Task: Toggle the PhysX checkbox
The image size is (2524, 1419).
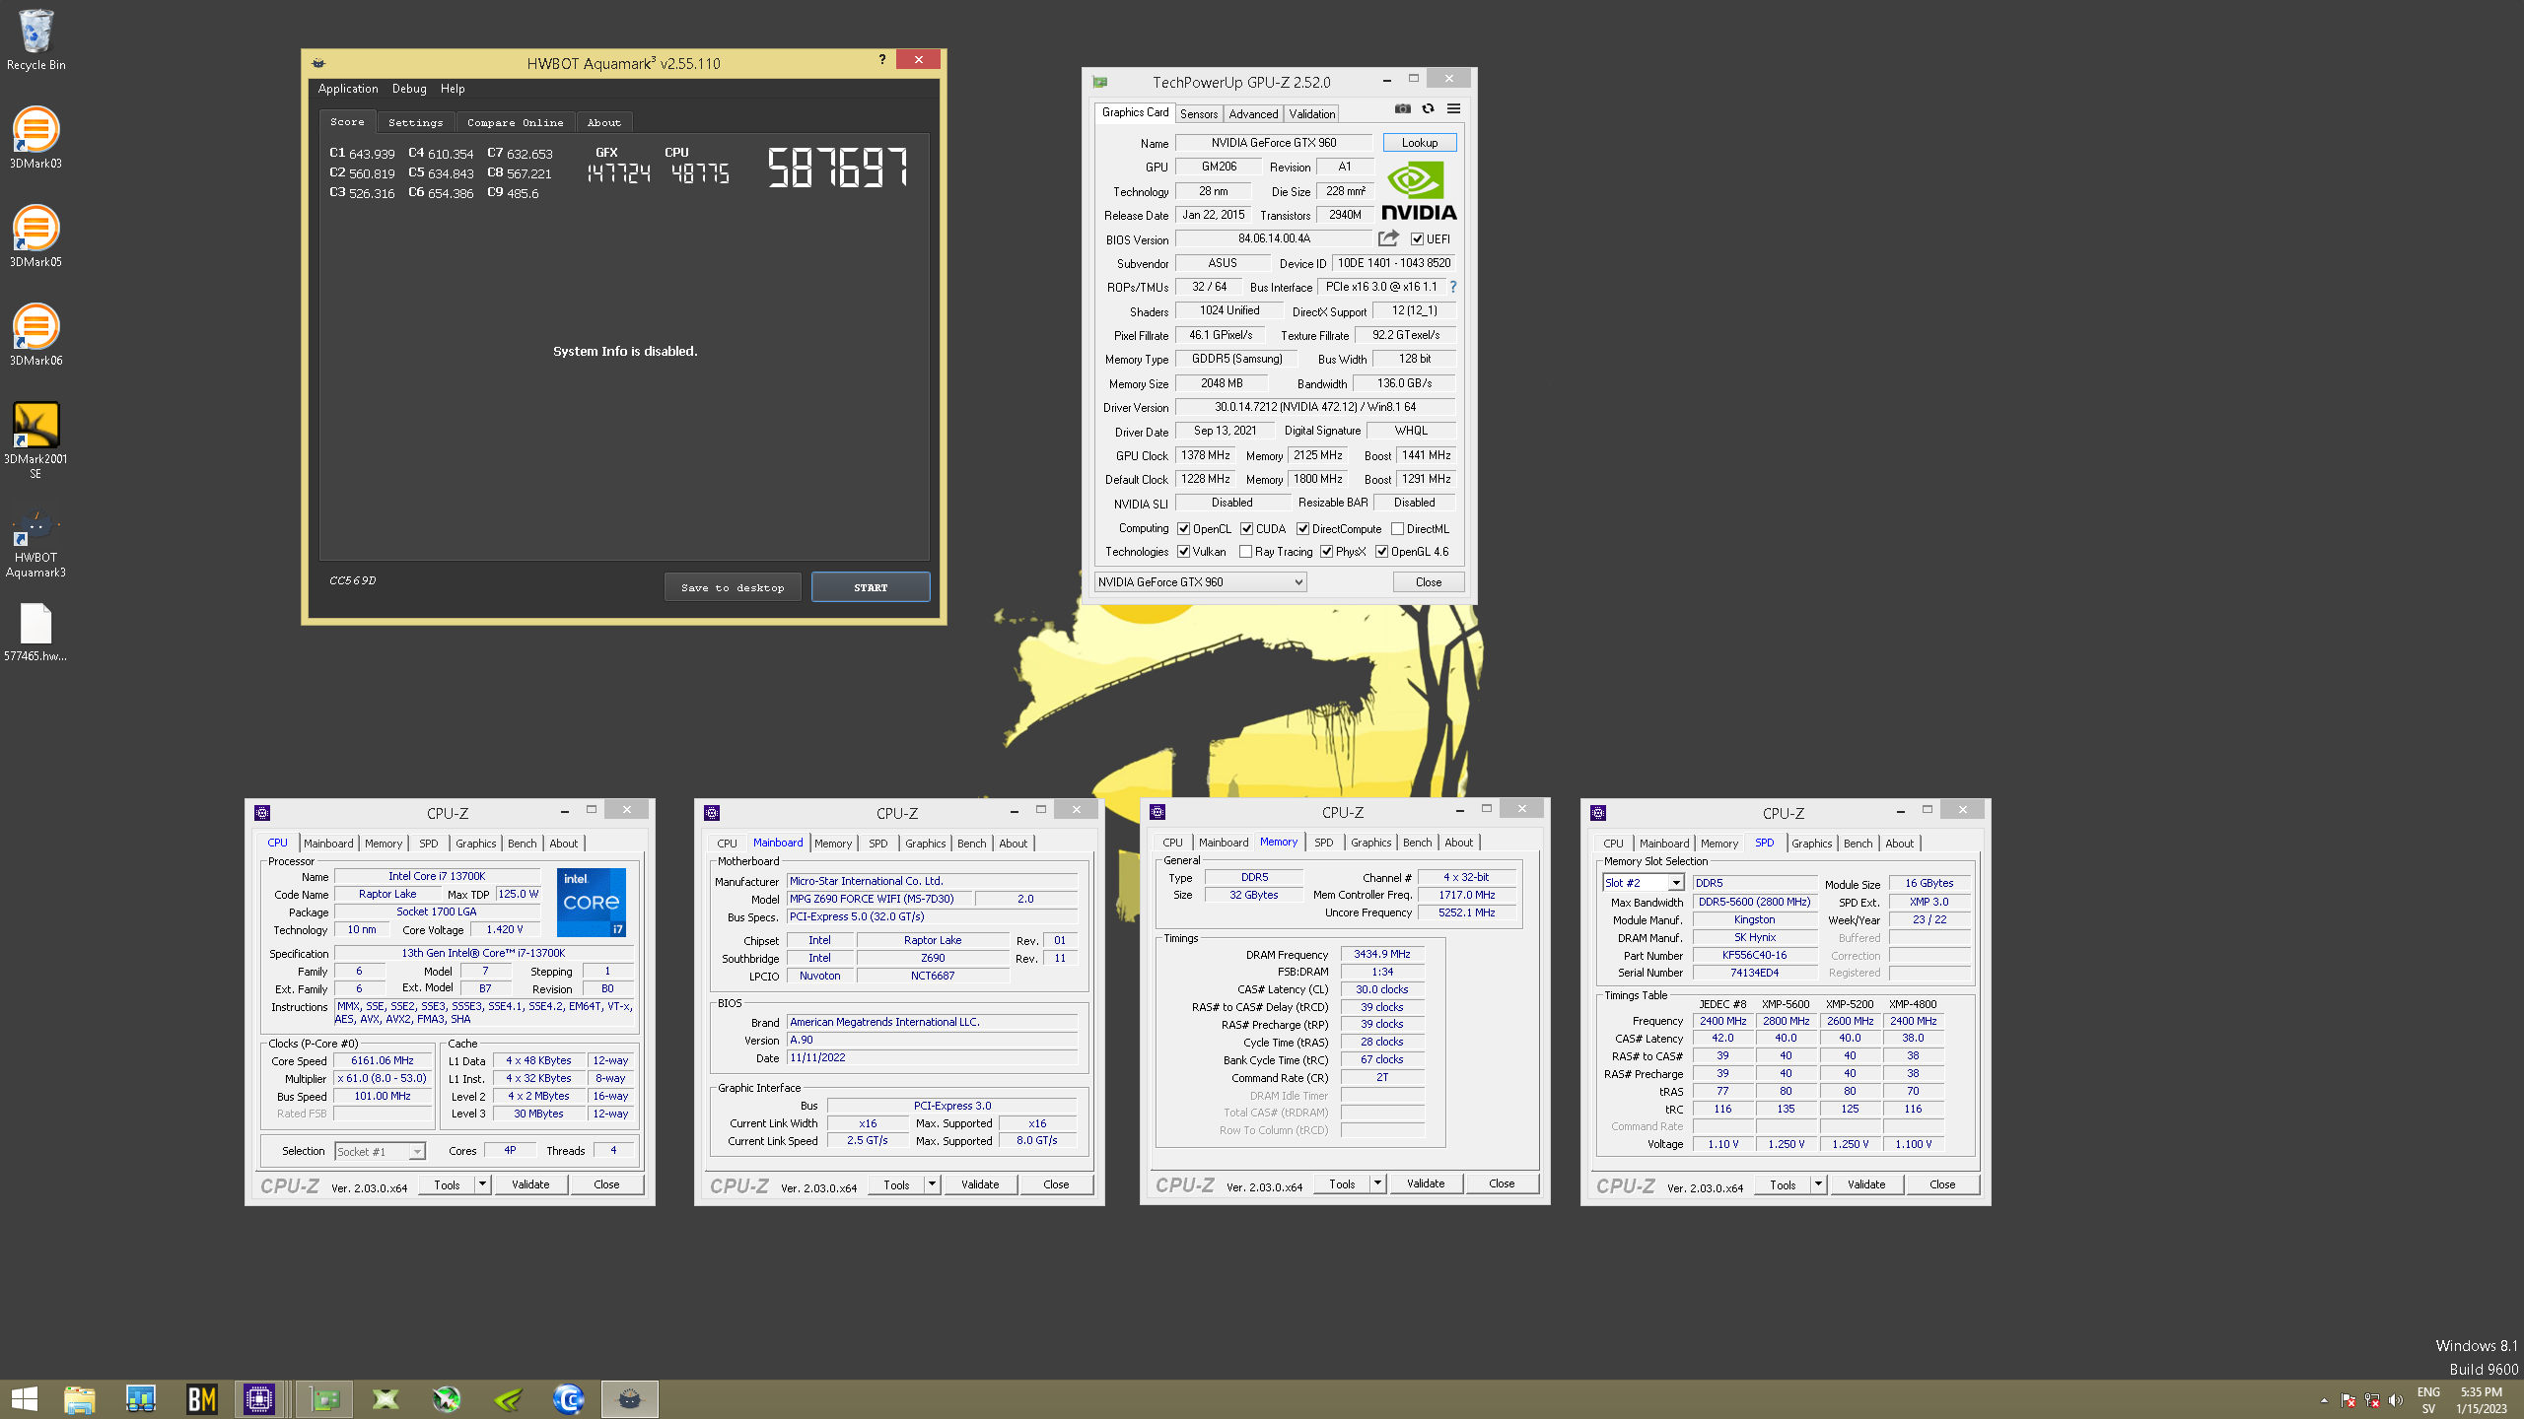Action: coord(1326,552)
